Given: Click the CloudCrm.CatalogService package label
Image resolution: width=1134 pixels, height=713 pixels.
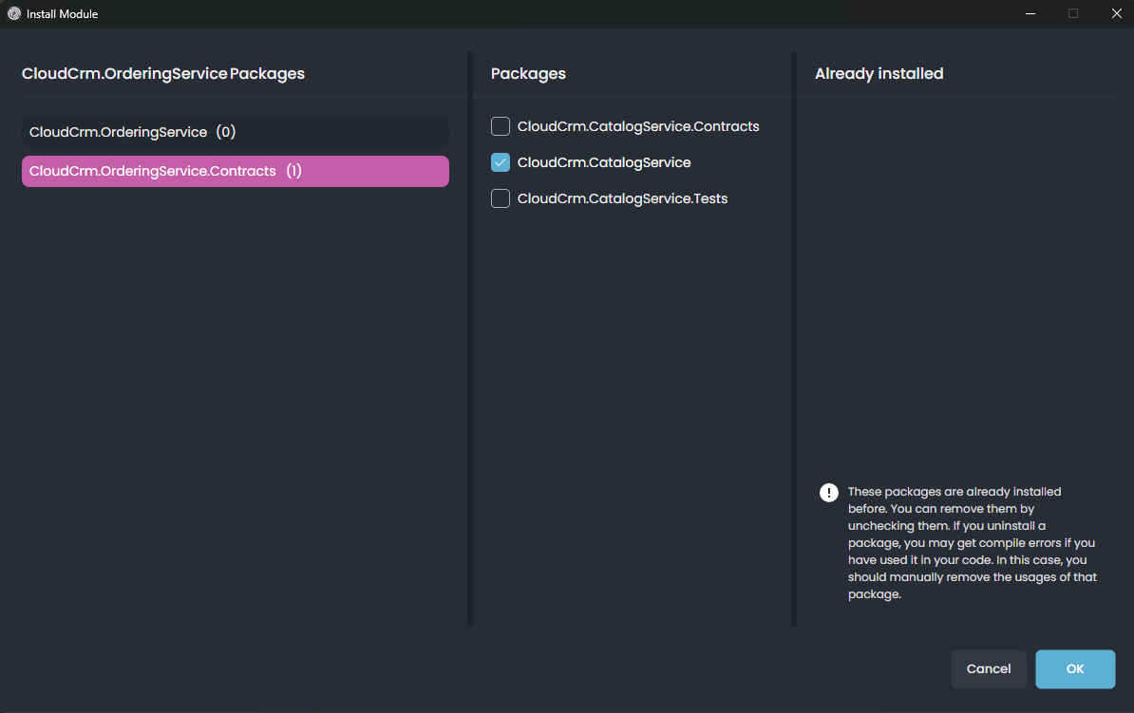Looking at the screenshot, I should pos(603,161).
